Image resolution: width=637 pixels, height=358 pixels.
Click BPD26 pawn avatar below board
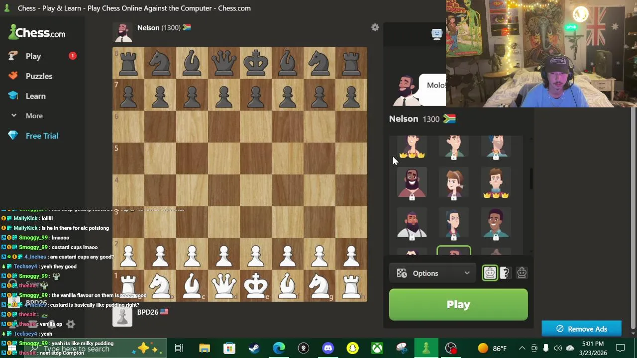pos(122,317)
